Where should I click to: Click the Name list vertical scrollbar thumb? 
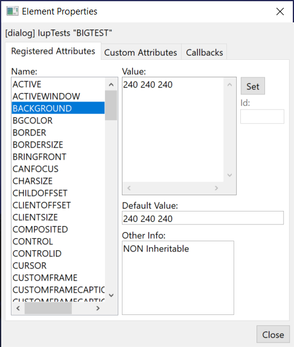click(x=111, y=105)
